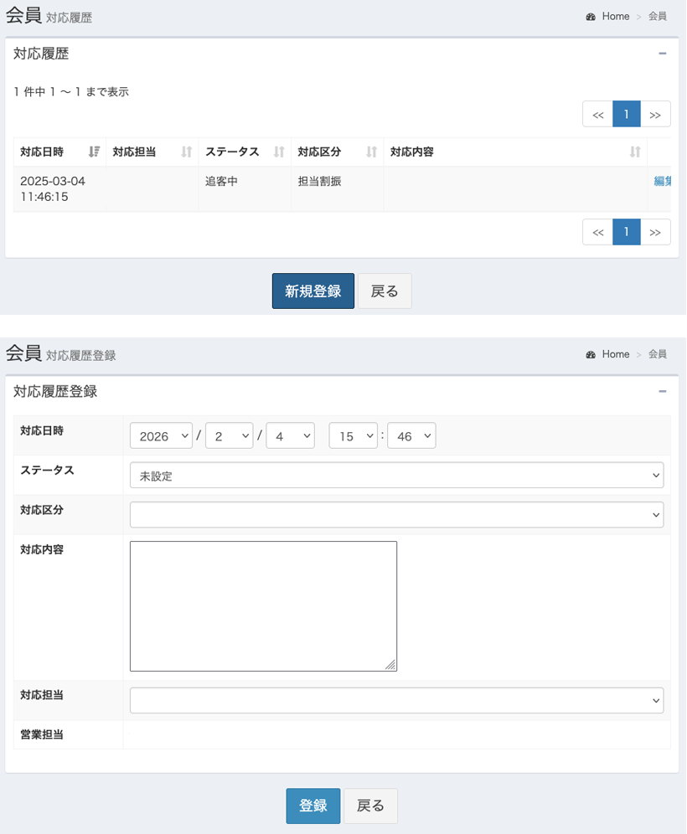687x834 pixels.
Task: Sort table by 対応日時 sort icon
Action: [x=94, y=152]
